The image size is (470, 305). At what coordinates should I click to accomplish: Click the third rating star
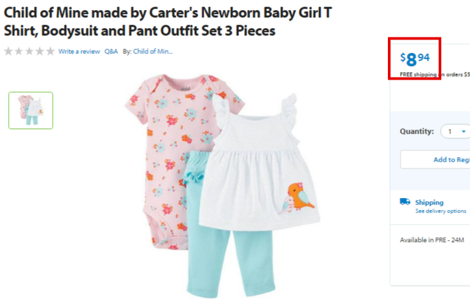tap(29, 52)
